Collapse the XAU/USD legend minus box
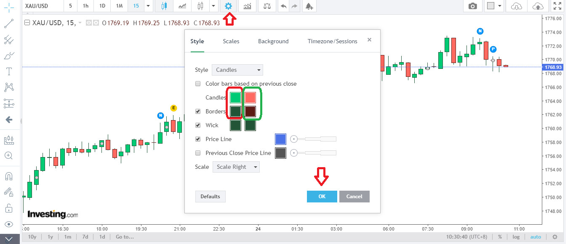573x244 pixels. [27, 23]
